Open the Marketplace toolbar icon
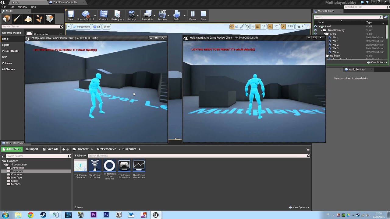The image size is (390, 219). click(x=117, y=16)
